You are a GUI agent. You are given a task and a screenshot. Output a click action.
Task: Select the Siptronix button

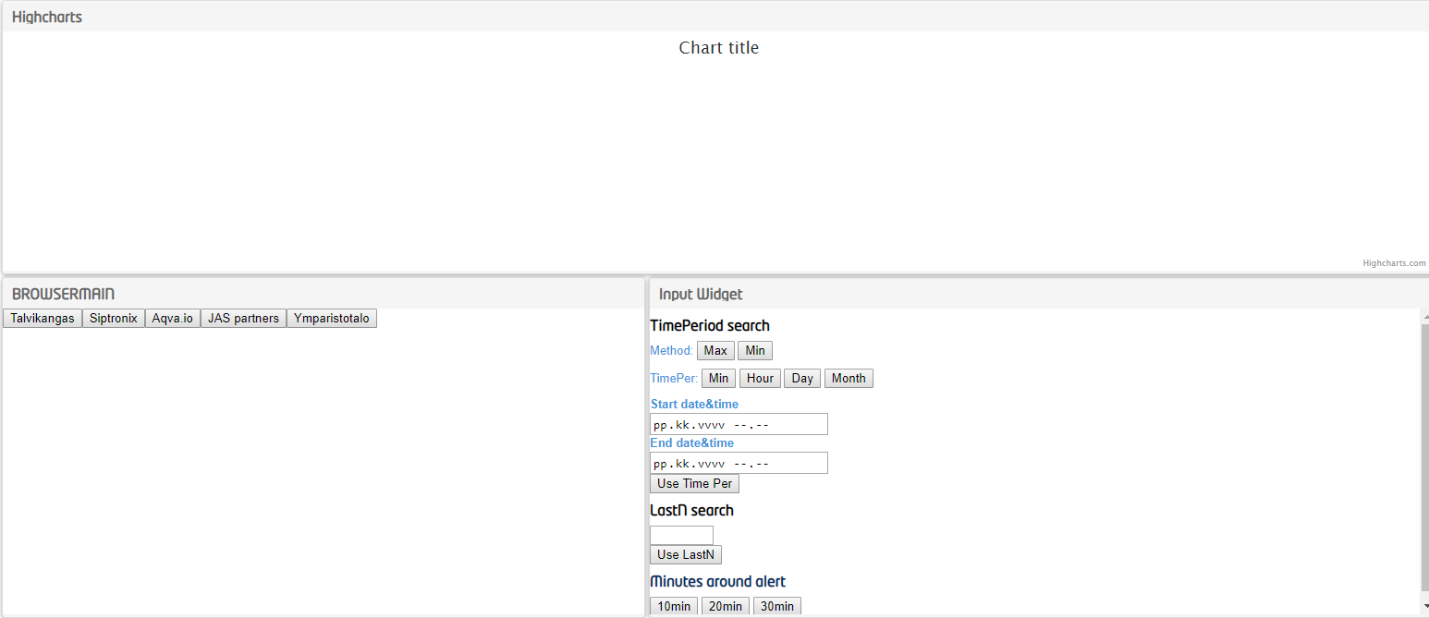point(114,319)
